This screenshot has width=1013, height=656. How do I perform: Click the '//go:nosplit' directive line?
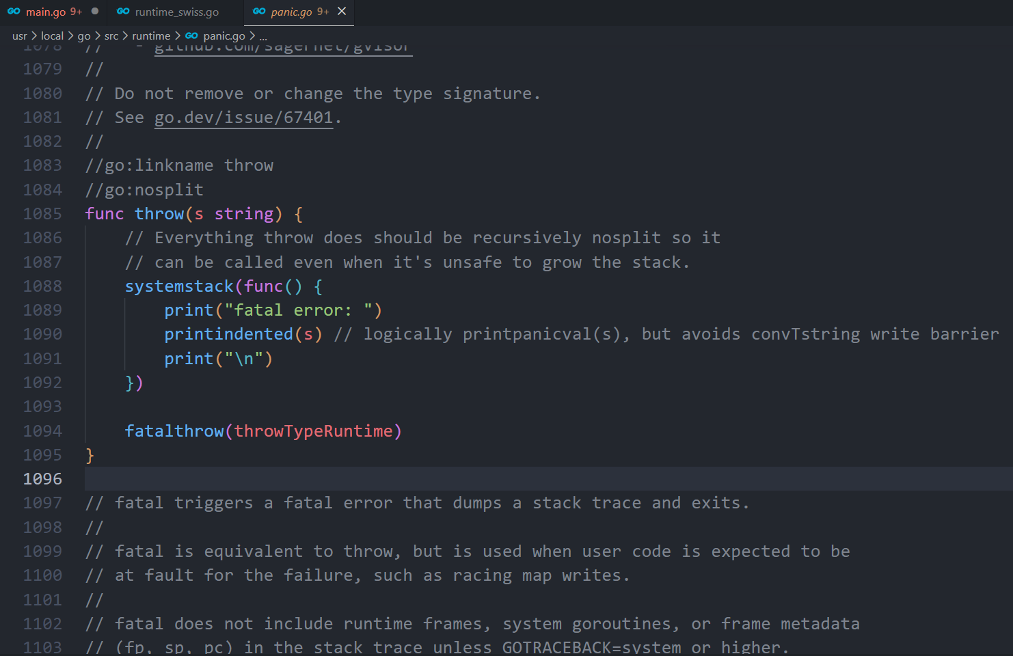click(x=144, y=190)
